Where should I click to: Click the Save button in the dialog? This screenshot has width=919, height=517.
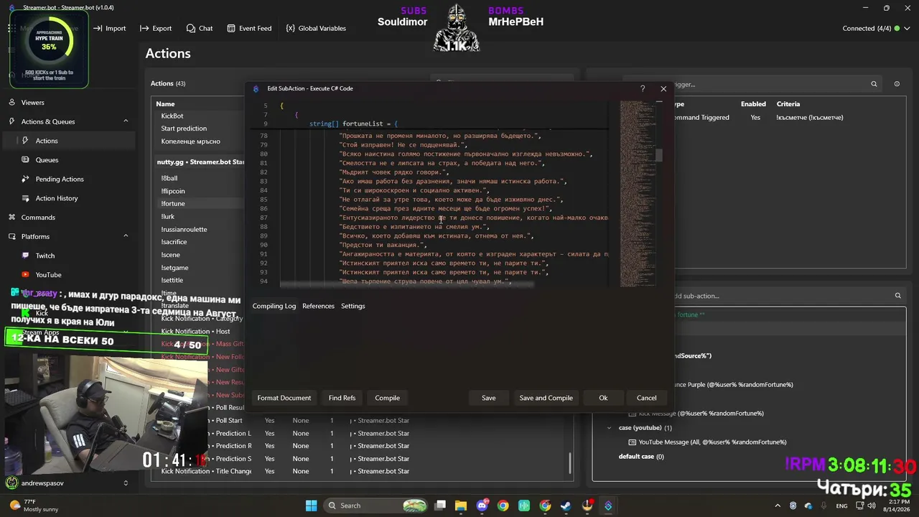[x=488, y=398]
